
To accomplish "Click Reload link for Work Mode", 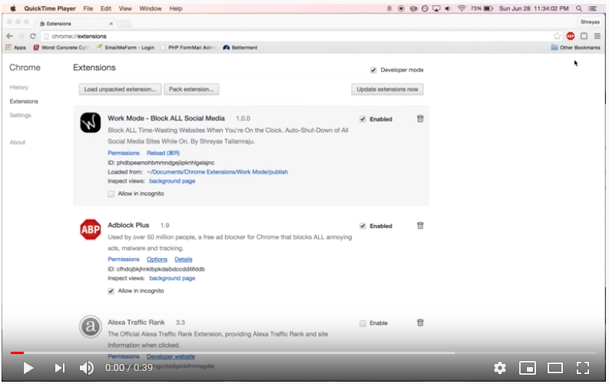I will pos(163,153).
